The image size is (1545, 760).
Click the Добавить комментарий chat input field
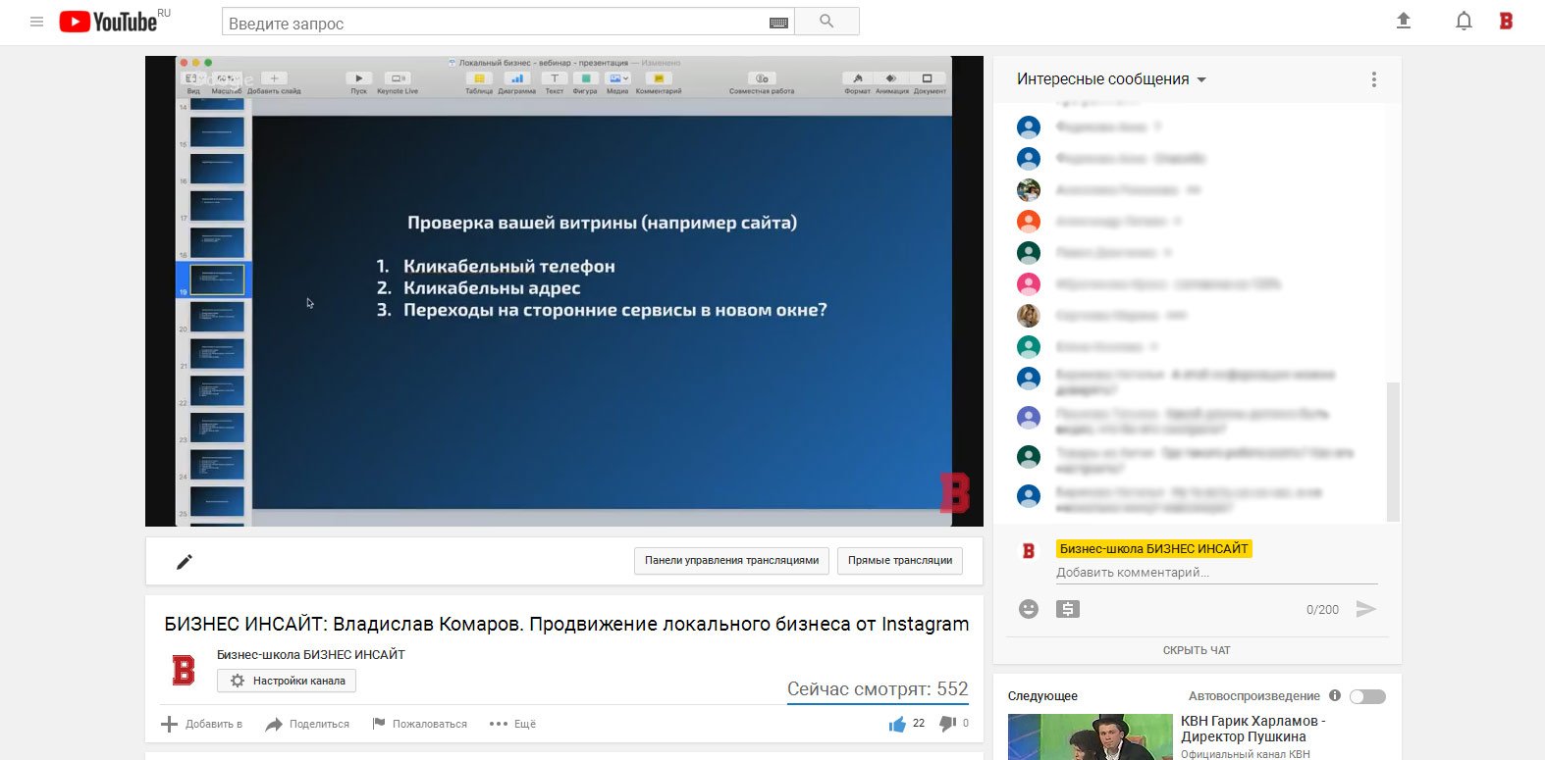pos(1215,573)
